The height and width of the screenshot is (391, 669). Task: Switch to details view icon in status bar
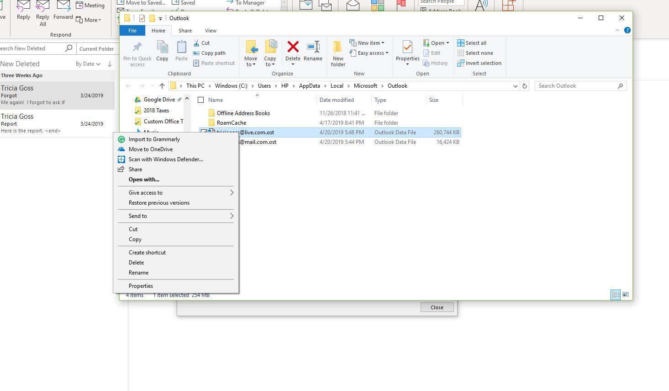616,295
